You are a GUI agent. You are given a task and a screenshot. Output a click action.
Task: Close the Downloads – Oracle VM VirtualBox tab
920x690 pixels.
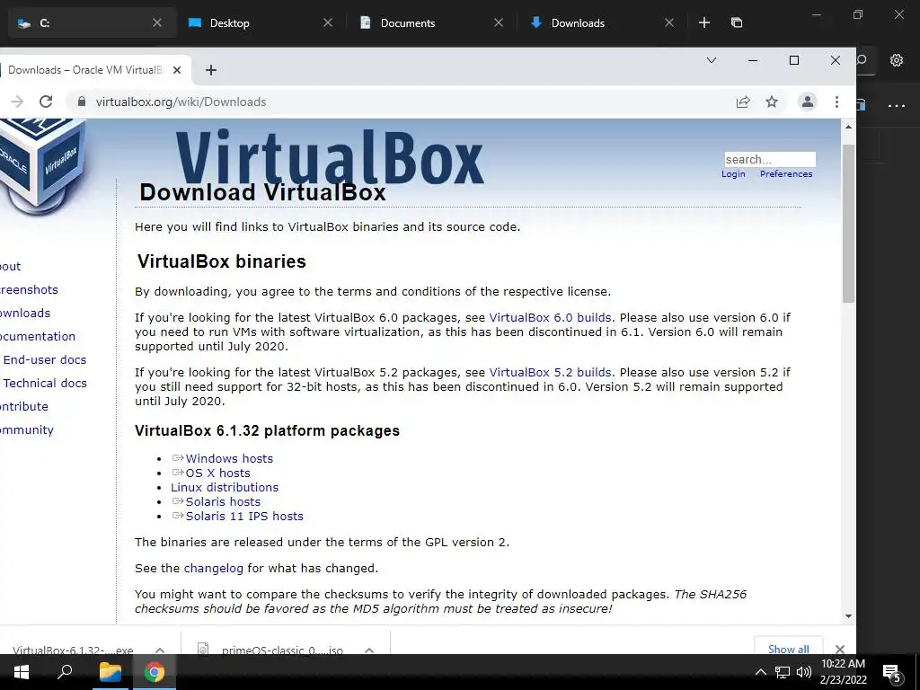[x=177, y=70]
